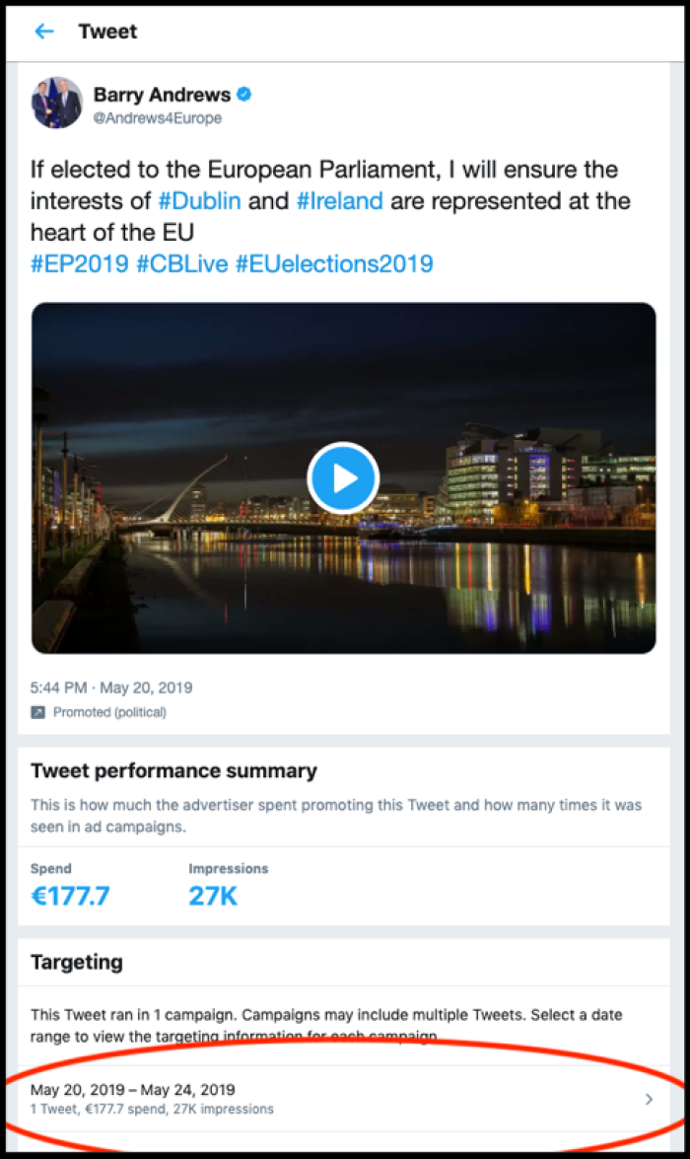The width and height of the screenshot is (690, 1159).
Task: Go back using the blue arrow
Action: pos(43,32)
